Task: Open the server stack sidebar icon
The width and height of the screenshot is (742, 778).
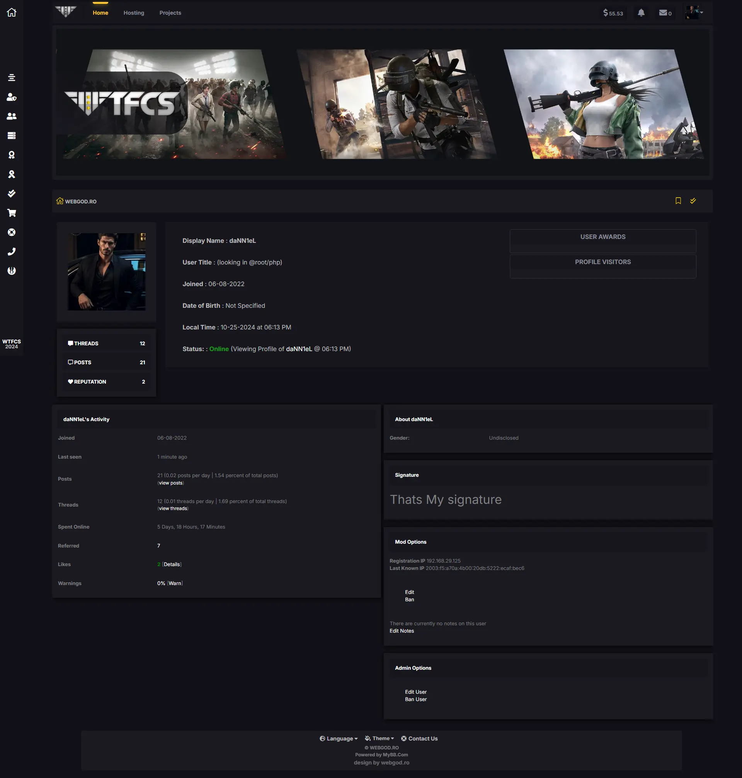Action: click(12, 135)
